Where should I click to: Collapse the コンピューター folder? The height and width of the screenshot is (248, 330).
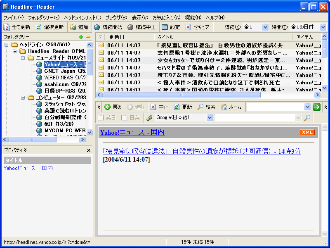[23, 98]
